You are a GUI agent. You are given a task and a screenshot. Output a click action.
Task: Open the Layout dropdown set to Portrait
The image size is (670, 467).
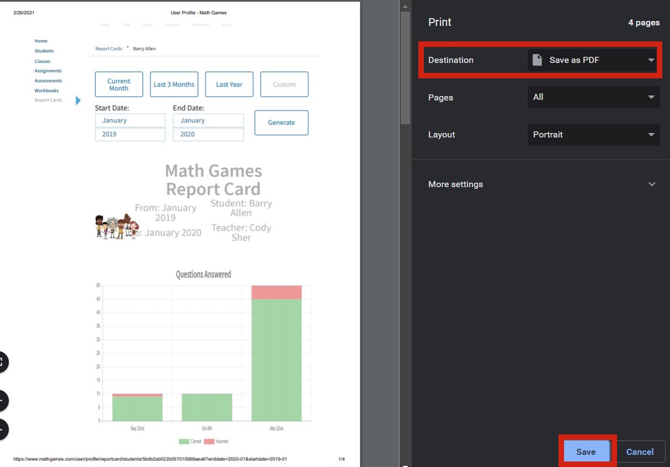[x=593, y=135]
